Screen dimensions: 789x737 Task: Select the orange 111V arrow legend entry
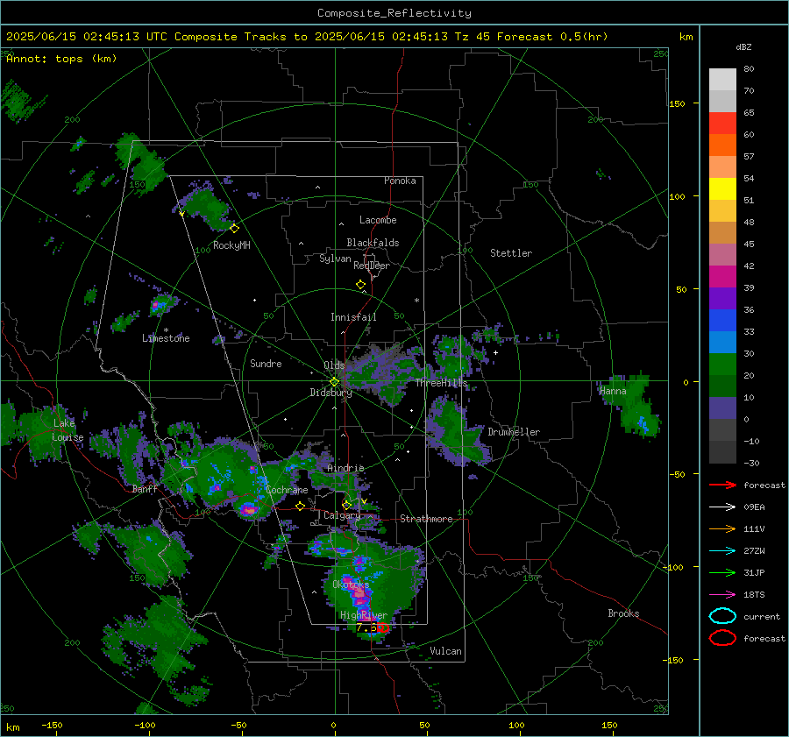722,528
